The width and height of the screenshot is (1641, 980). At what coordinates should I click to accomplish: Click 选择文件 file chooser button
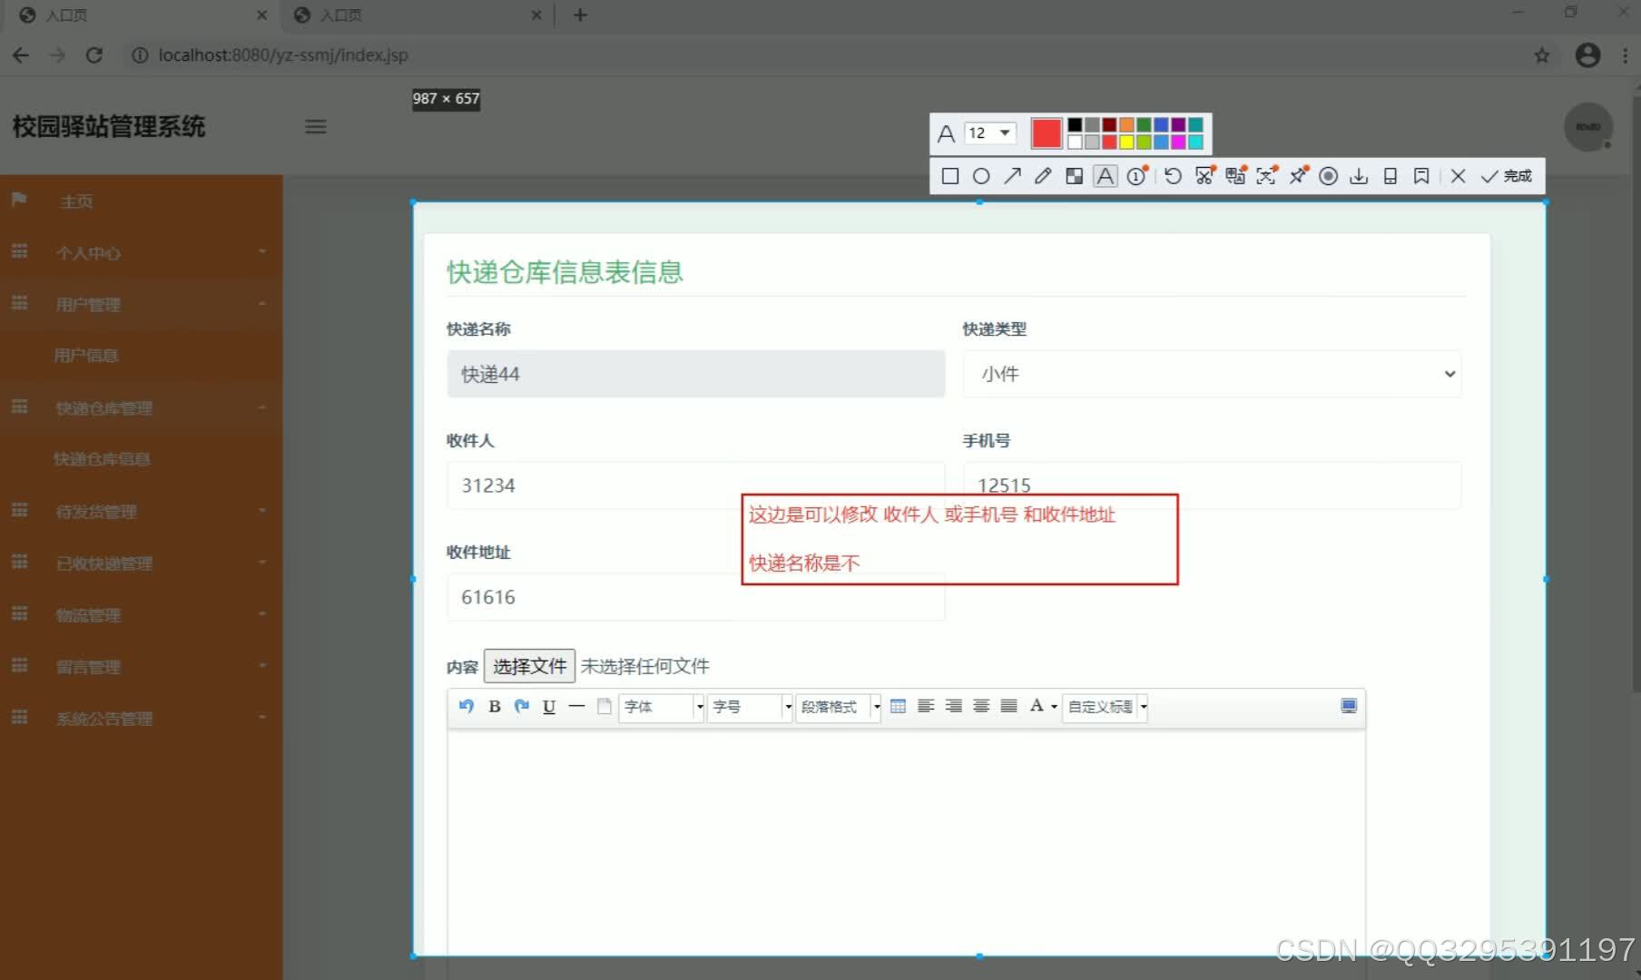[x=529, y=666]
